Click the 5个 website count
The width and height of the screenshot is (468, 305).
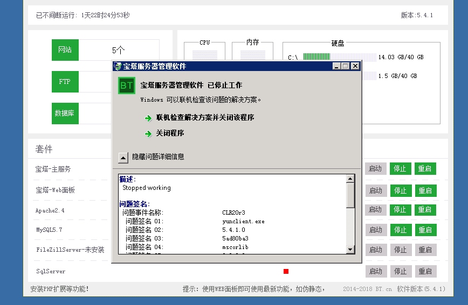click(119, 50)
